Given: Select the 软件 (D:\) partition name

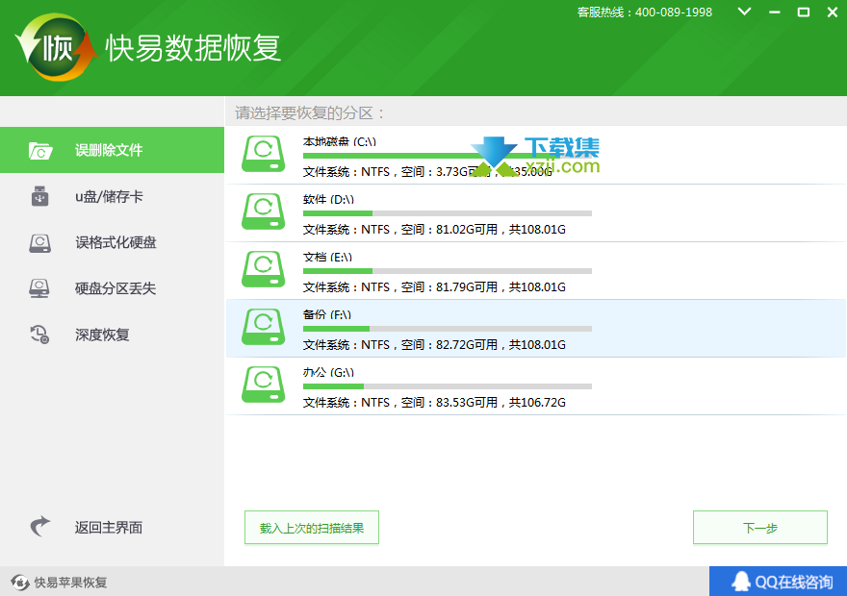Looking at the screenshot, I should [x=328, y=200].
